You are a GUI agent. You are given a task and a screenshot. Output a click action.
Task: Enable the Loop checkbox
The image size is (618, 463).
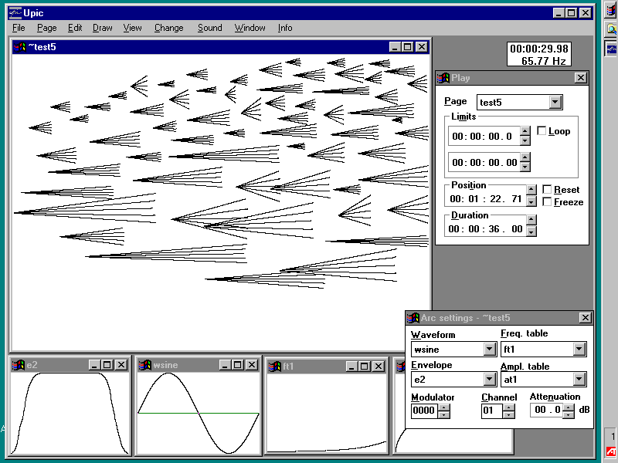coord(542,130)
